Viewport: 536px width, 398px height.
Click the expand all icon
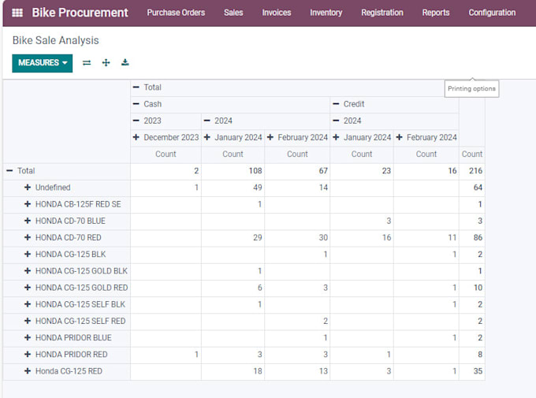click(106, 62)
